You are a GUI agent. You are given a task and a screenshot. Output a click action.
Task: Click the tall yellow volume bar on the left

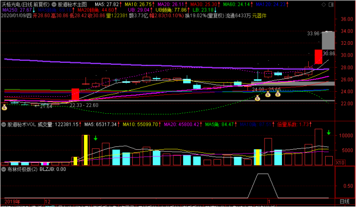coord(86,150)
